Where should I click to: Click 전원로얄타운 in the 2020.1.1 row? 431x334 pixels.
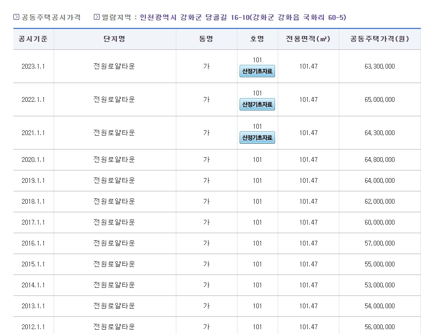(x=114, y=160)
